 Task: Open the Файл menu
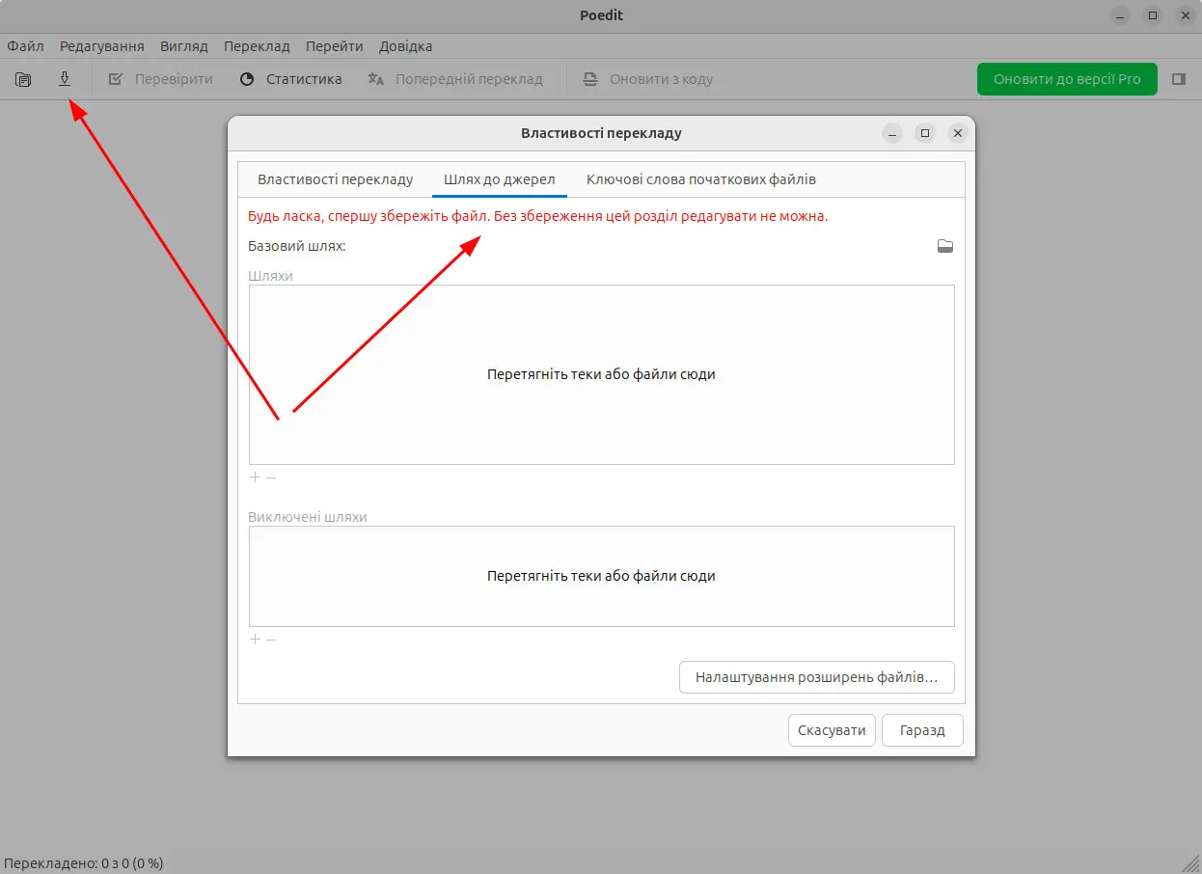click(25, 45)
